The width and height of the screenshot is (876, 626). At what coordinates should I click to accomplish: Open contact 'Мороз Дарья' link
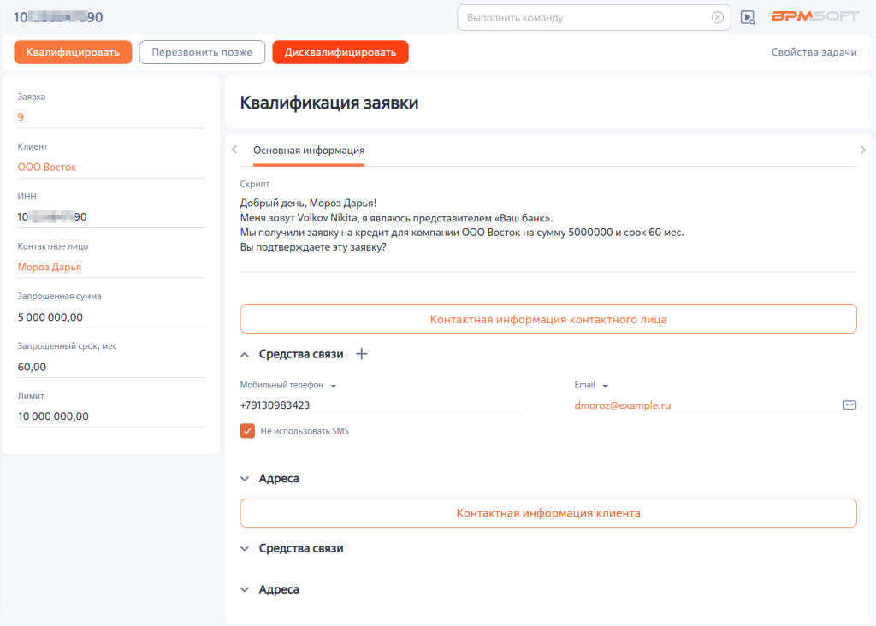pos(49,267)
